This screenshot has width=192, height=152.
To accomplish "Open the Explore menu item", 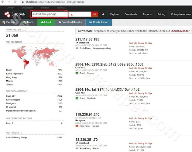I will (x=115, y=14).
